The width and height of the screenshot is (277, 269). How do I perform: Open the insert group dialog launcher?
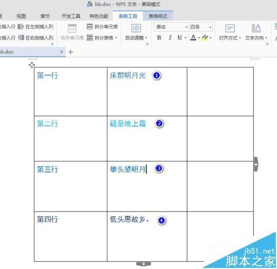(52, 44)
